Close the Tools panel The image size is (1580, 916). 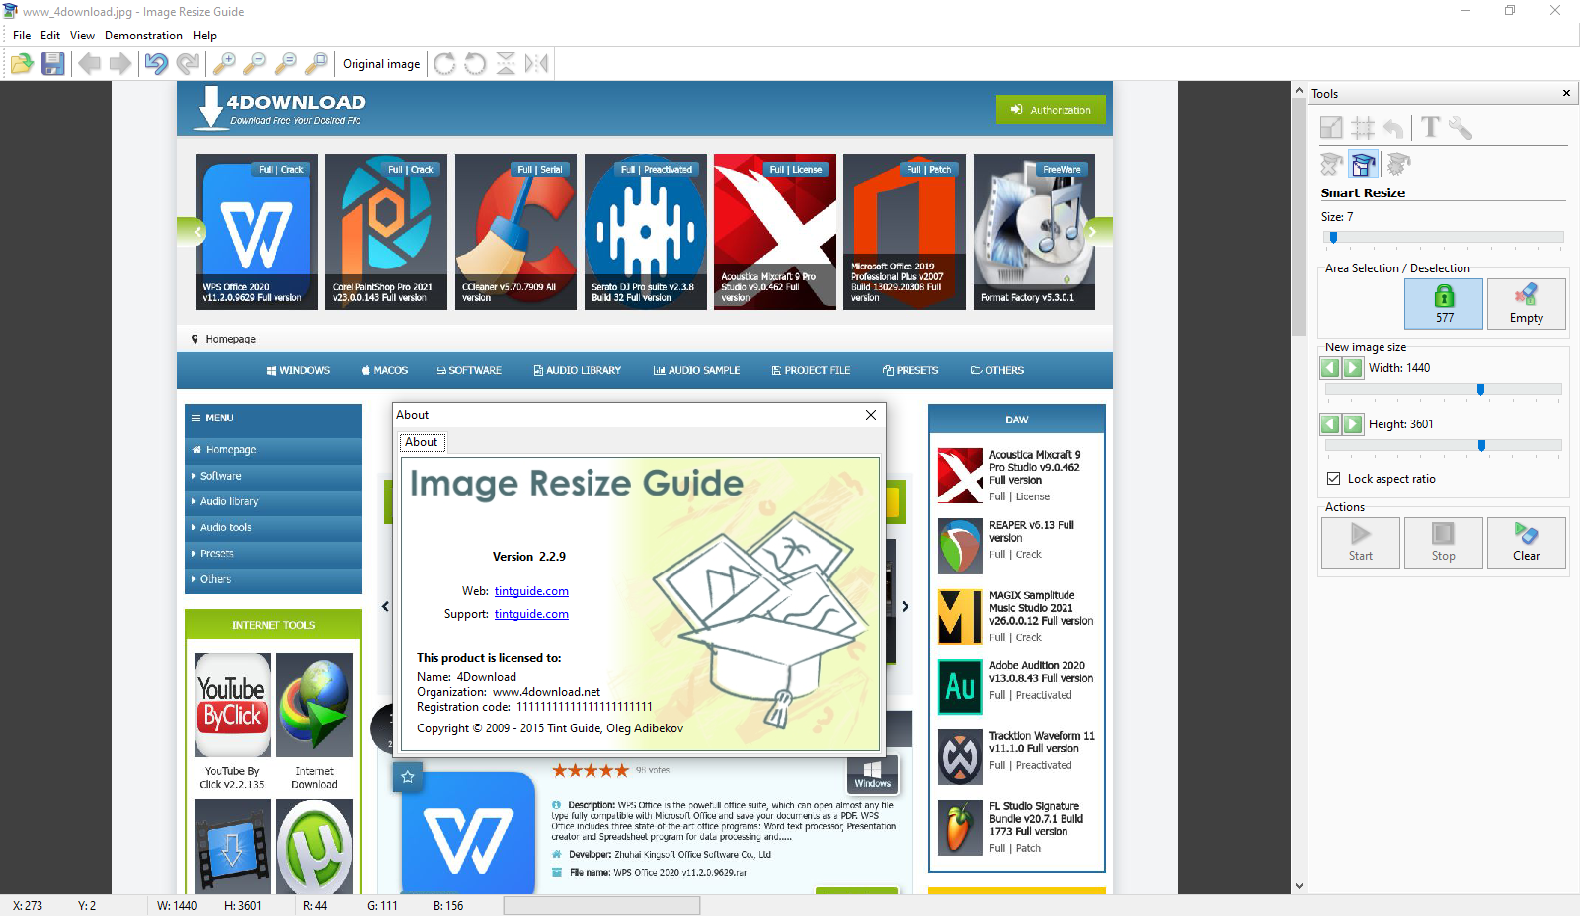[1566, 94]
